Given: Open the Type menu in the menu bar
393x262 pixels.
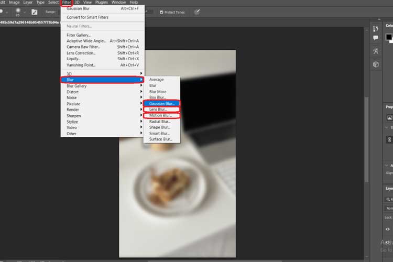Looking at the screenshot, I should pyautogui.click(x=40, y=2).
